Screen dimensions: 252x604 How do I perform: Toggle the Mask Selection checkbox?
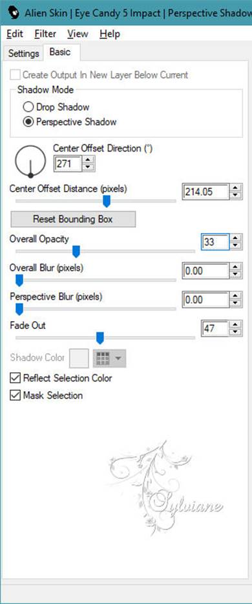click(16, 395)
